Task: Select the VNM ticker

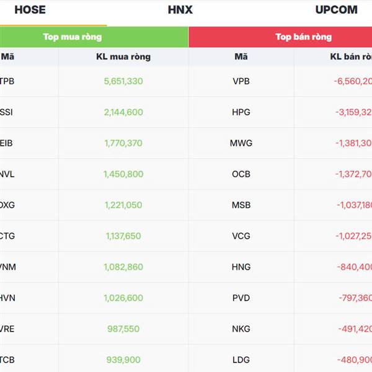Action: click(8, 267)
